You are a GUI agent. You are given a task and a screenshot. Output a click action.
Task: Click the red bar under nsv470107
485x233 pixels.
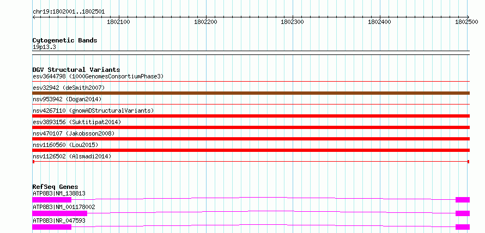251,139
